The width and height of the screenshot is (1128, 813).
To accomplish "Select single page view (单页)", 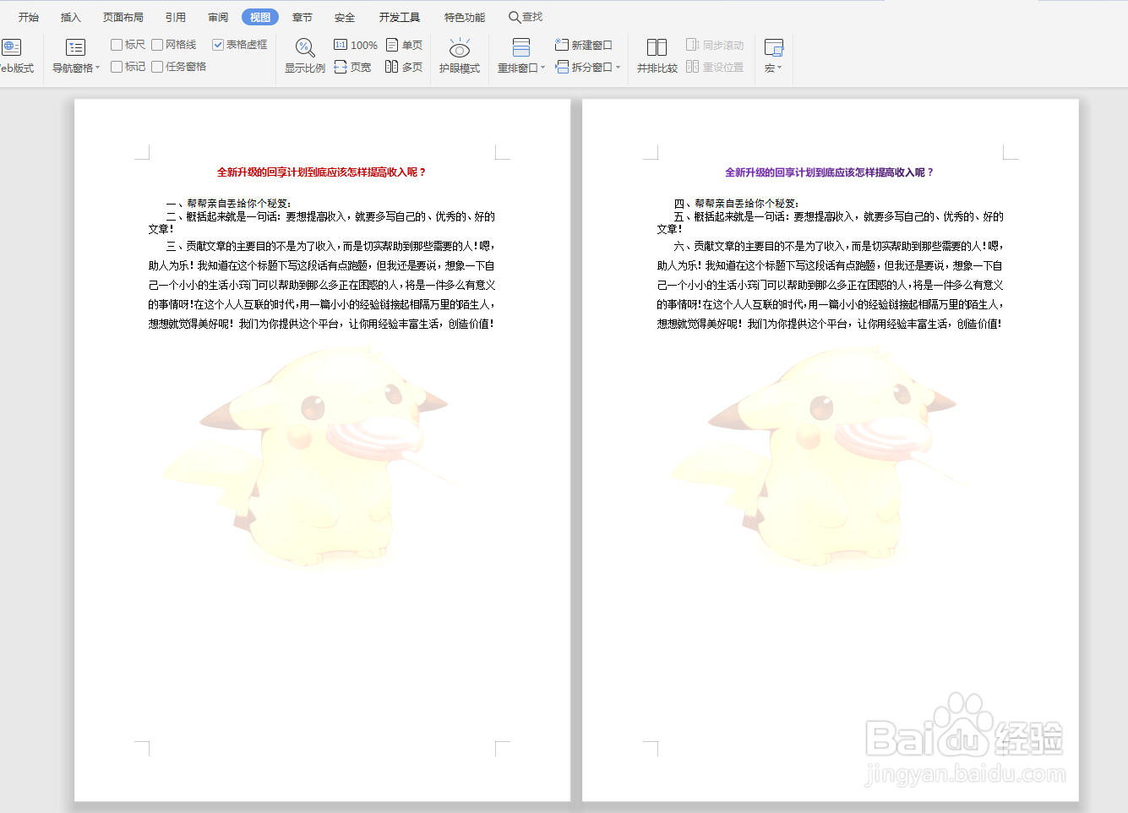I will [404, 45].
